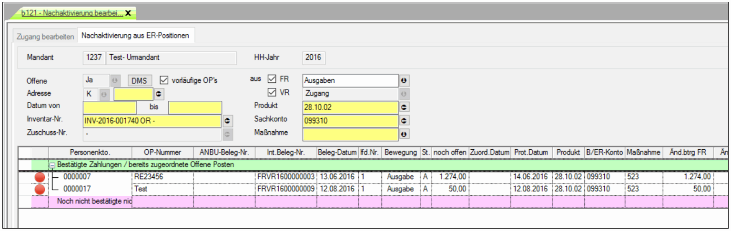Viewport: 731px width, 231px height.
Task: Click the Sachkonto search icon
Action: 404,121
